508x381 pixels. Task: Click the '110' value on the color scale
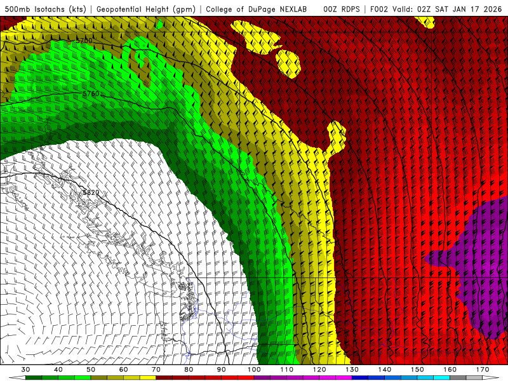point(287,370)
